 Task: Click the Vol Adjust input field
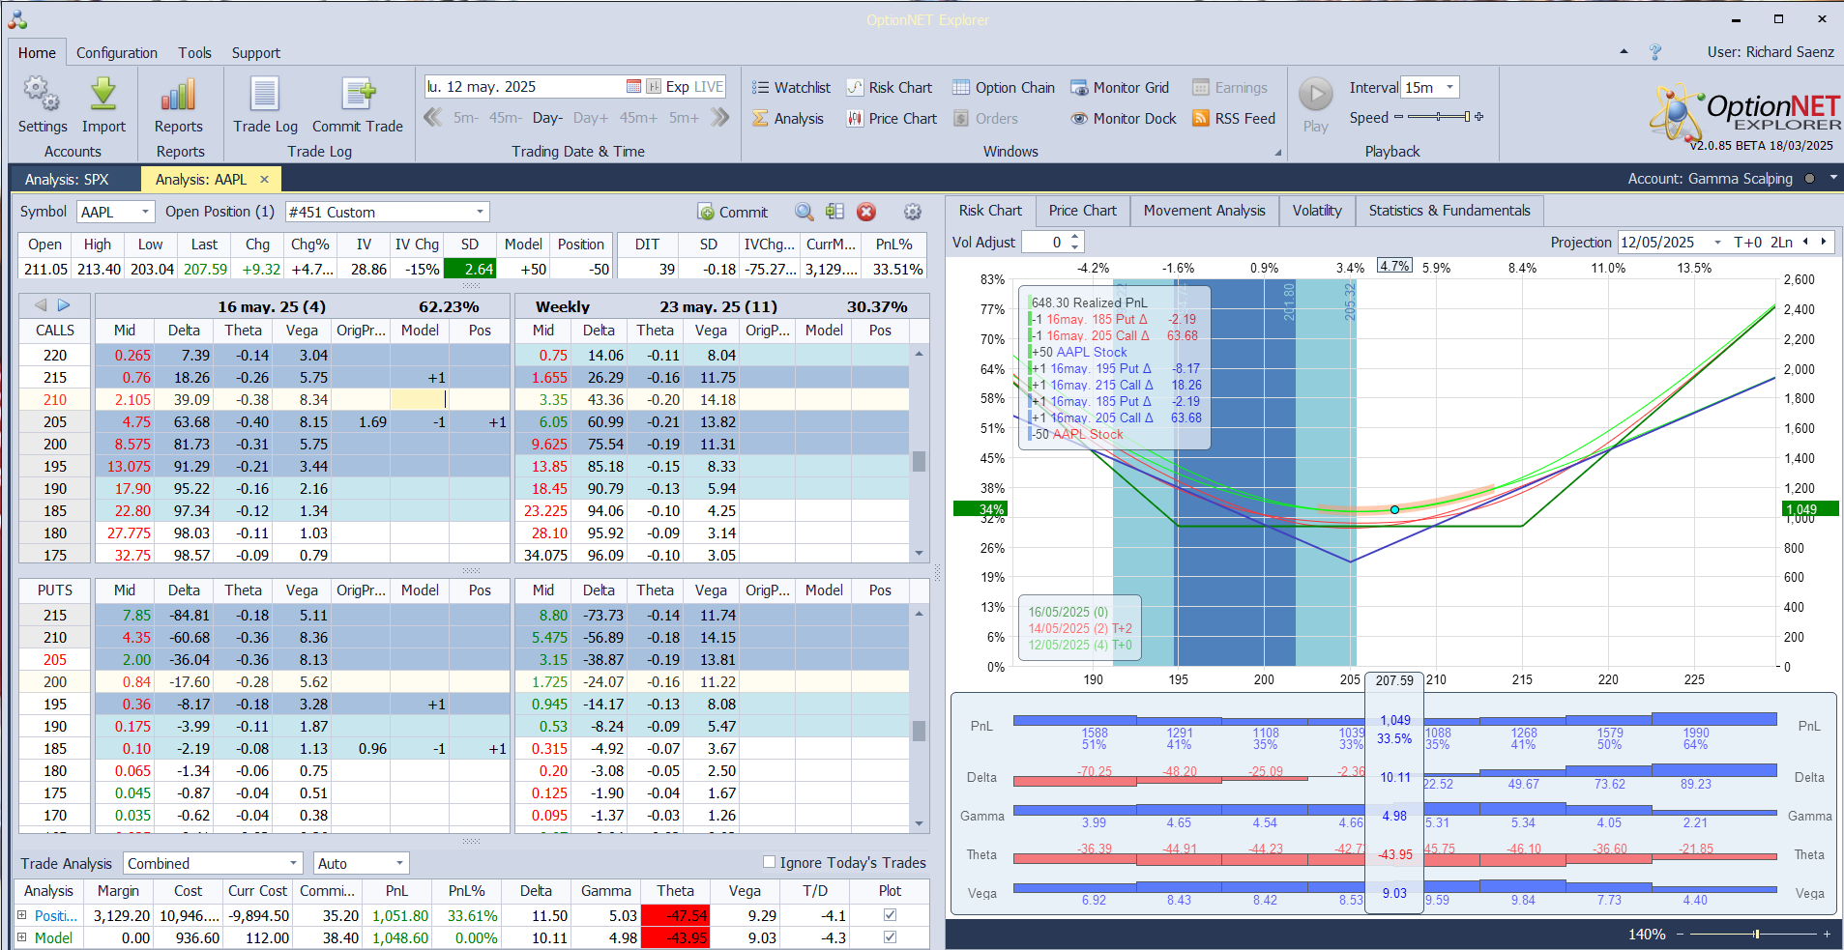(1046, 243)
